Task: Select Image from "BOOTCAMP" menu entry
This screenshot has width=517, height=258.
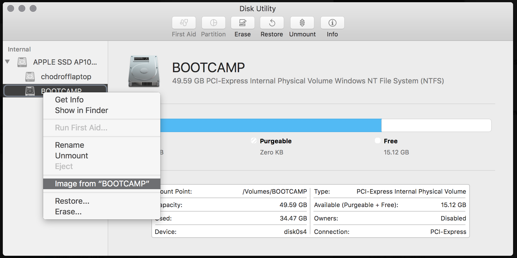Action: (102, 184)
